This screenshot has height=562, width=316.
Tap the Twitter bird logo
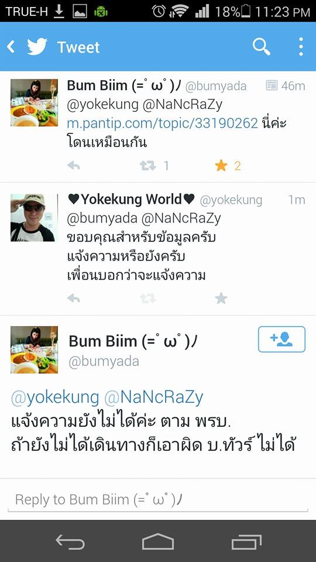[37, 47]
